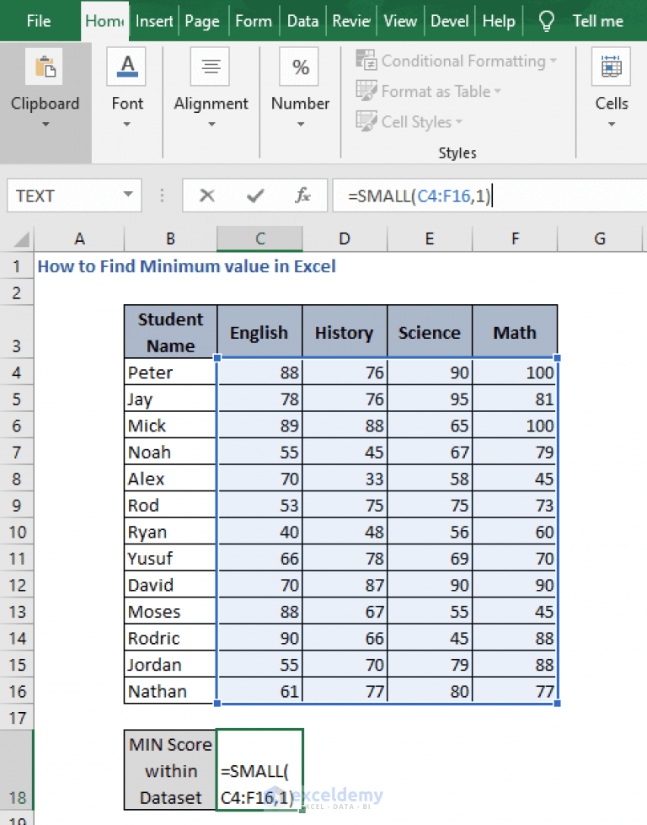This screenshot has width=647, height=825.
Task: Click the Name Box showing TEXT
Action: coord(65,196)
